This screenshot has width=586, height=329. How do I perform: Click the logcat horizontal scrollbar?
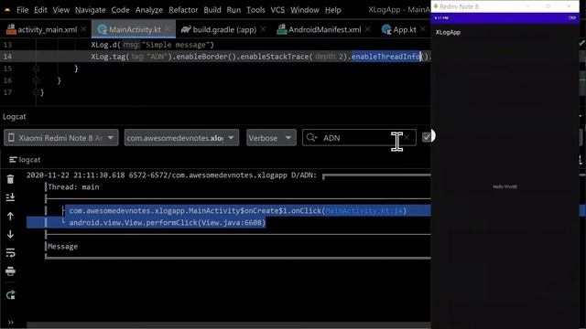(228, 325)
